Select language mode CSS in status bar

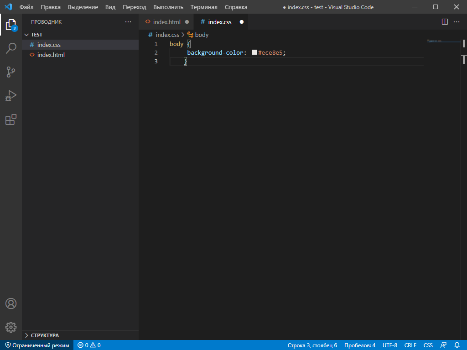pyautogui.click(x=428, y=345)
